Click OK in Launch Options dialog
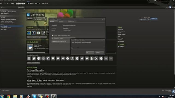The height and width of the screenshot is (98, 175). (90, 52)
